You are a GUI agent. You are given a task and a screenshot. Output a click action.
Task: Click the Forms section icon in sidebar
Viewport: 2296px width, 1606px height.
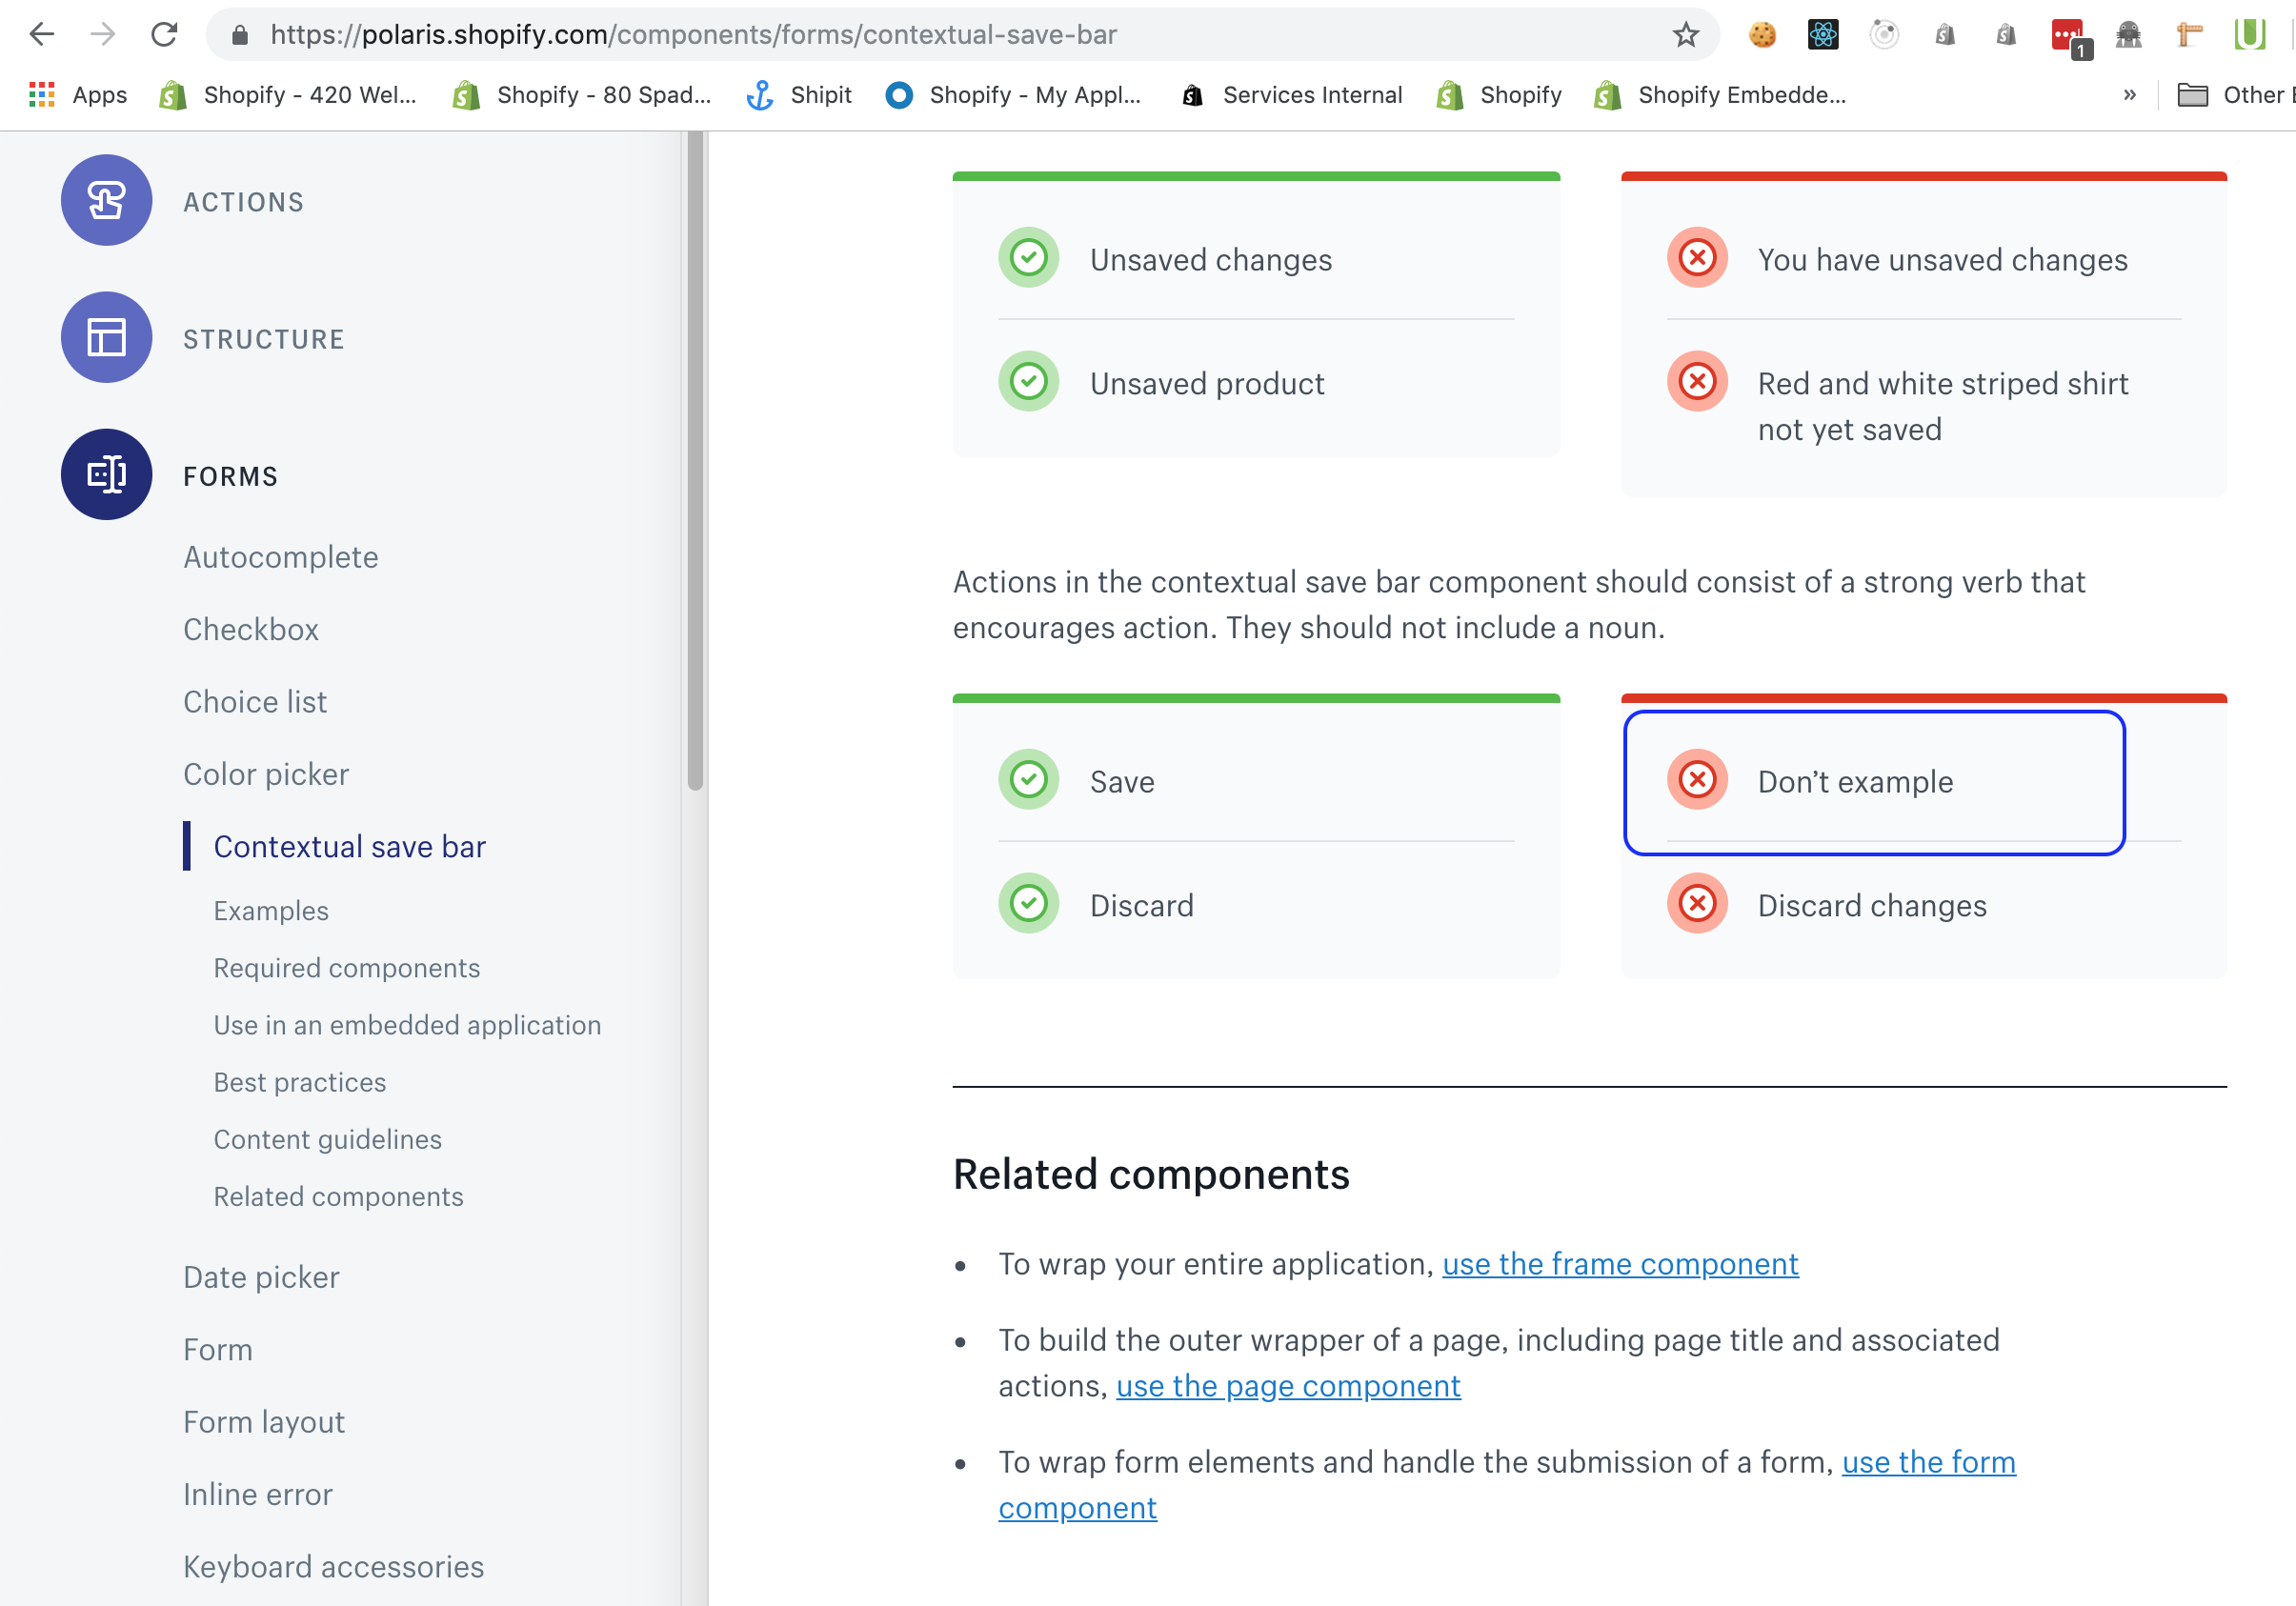[x=106, y=475]
